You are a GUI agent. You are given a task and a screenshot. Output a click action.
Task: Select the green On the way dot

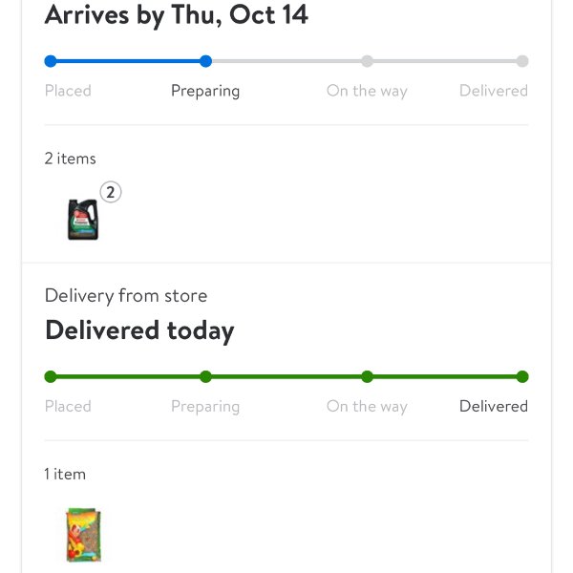pos(367,376)
